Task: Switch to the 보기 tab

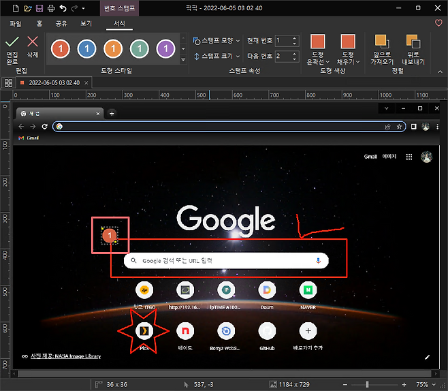Action: click(86, 24)
